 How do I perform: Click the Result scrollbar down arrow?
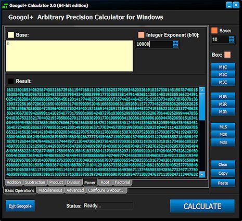[x=202, y=174]
